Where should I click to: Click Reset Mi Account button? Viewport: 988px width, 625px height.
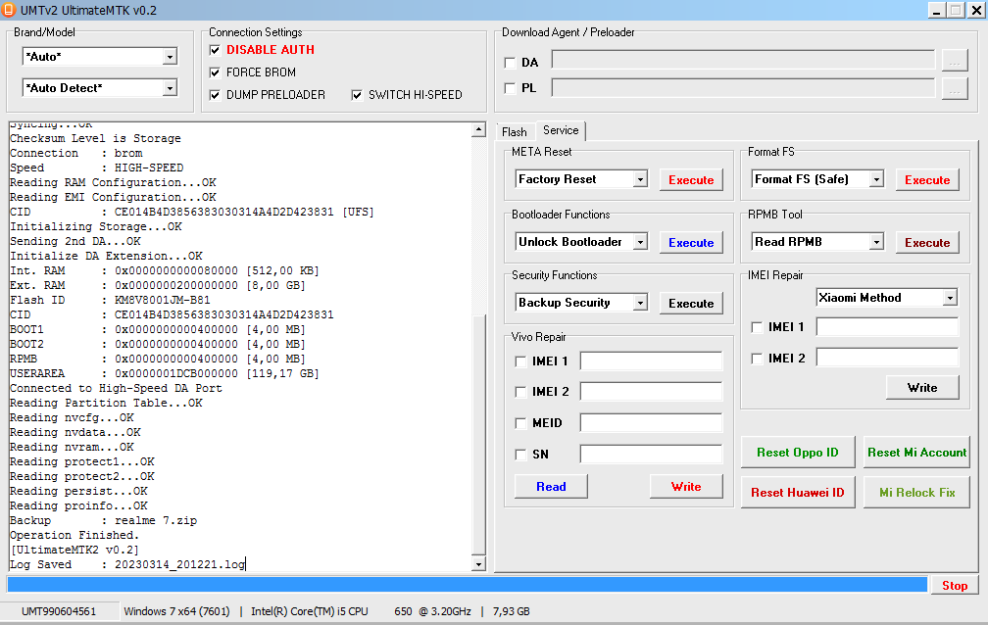pos(916,453)
